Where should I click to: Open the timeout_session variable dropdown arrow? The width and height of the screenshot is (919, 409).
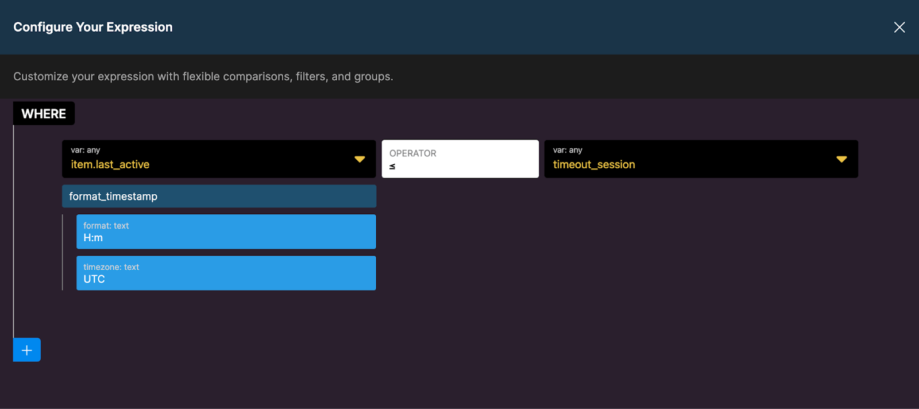(841, 159)
